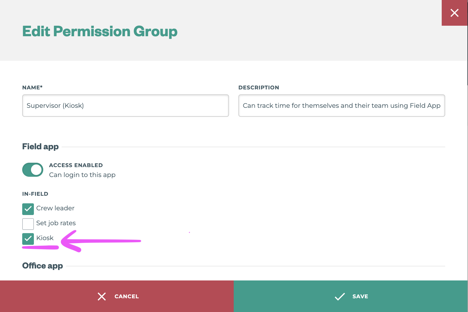Close the Edit Permission Group dialog
This screenshot has width=468, height=312.
(454, 13)
